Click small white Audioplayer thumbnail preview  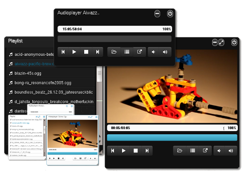[51, 109]
